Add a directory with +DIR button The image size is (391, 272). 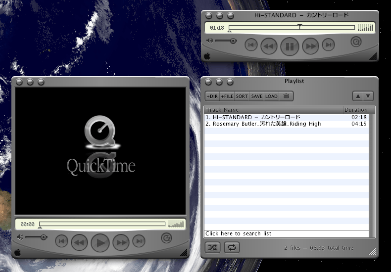(212, 96)
